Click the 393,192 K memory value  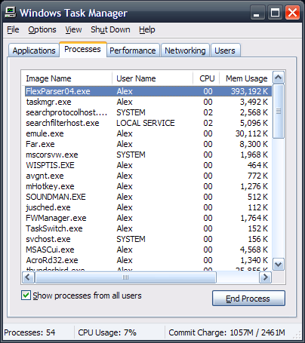[x=249, y=91]
